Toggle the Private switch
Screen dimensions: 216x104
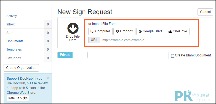coord(73,55)
